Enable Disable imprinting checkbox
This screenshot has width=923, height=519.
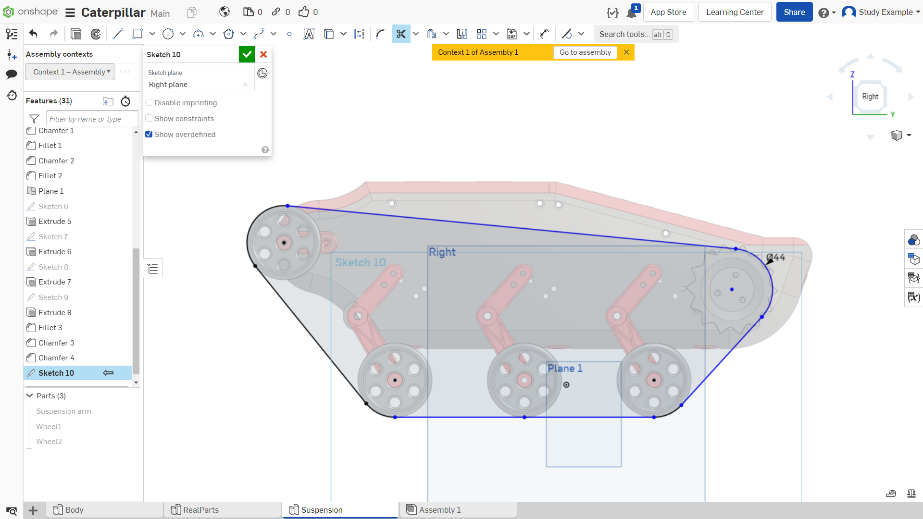tap(149, 103)
